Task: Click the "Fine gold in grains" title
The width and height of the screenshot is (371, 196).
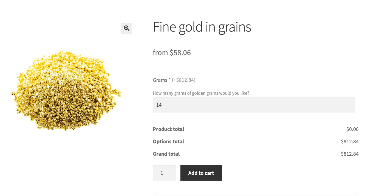Action: click(202, 27)
